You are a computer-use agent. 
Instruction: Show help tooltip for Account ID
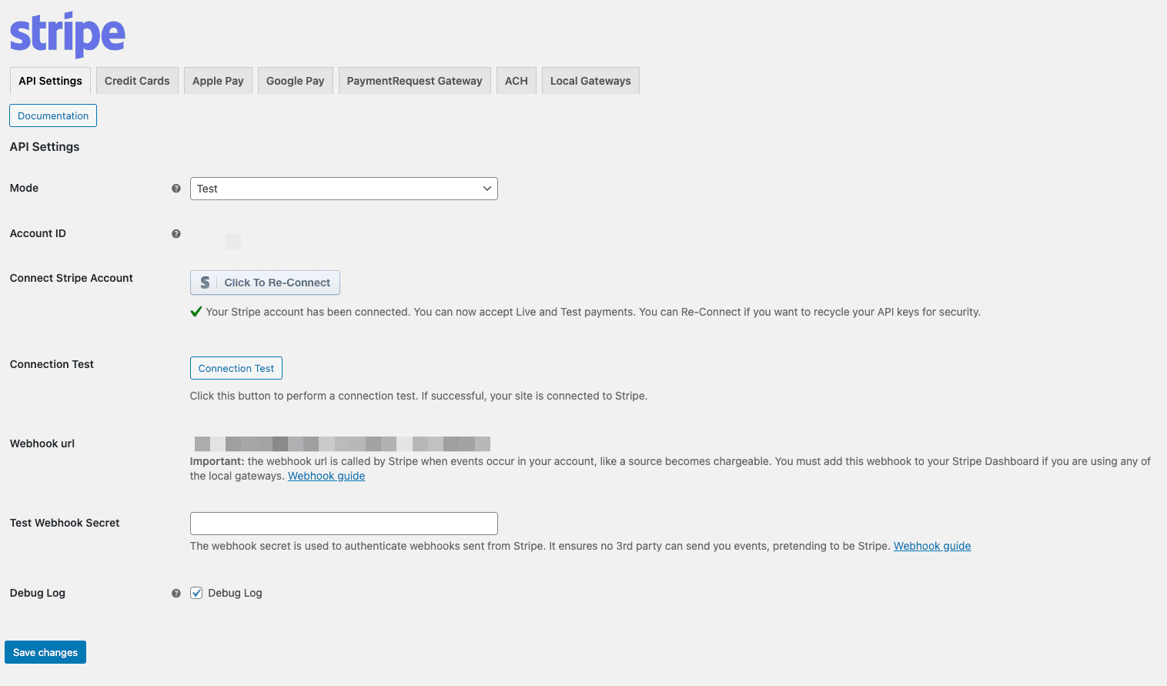(176, 234)
